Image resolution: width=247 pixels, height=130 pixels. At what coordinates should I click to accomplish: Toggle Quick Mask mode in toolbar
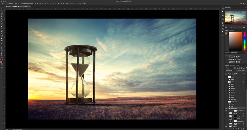(x=2, y=65)
